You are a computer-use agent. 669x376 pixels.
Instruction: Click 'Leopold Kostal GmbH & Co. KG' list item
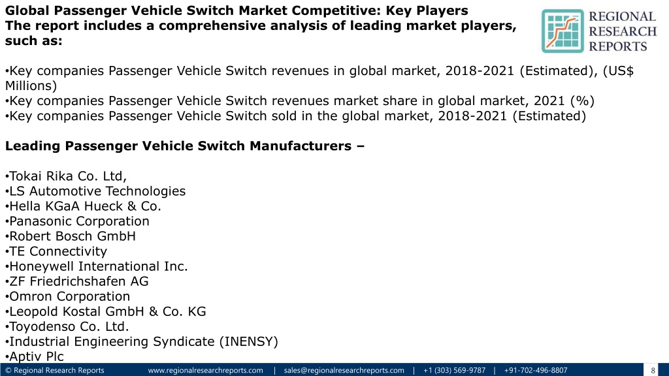click(105, 311)
